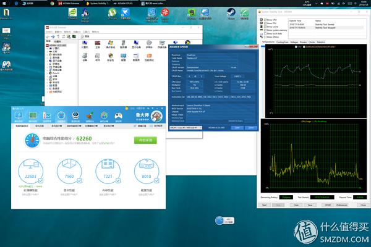Expand the 存储设备 node in AIDA64 tree
Viewport: 371px width, 247px height.
click(x=48, y=67)
